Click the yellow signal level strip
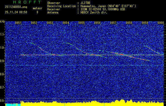The height and width of the screenshot is (106, 166). (x=92, y=103)
